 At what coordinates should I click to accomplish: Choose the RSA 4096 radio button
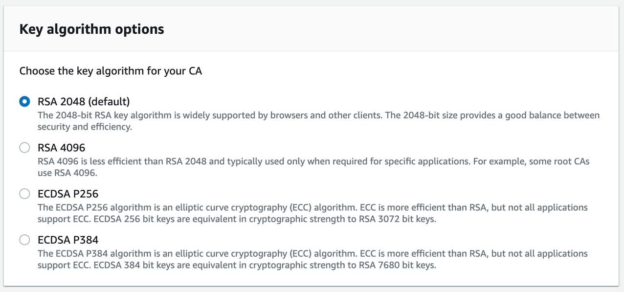click(24, 148)
